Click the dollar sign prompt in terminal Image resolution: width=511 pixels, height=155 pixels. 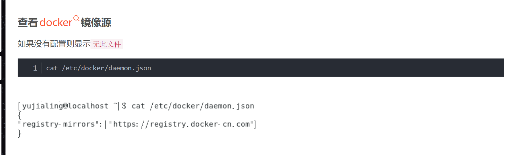pyautogui.click(x=124, y=106)
